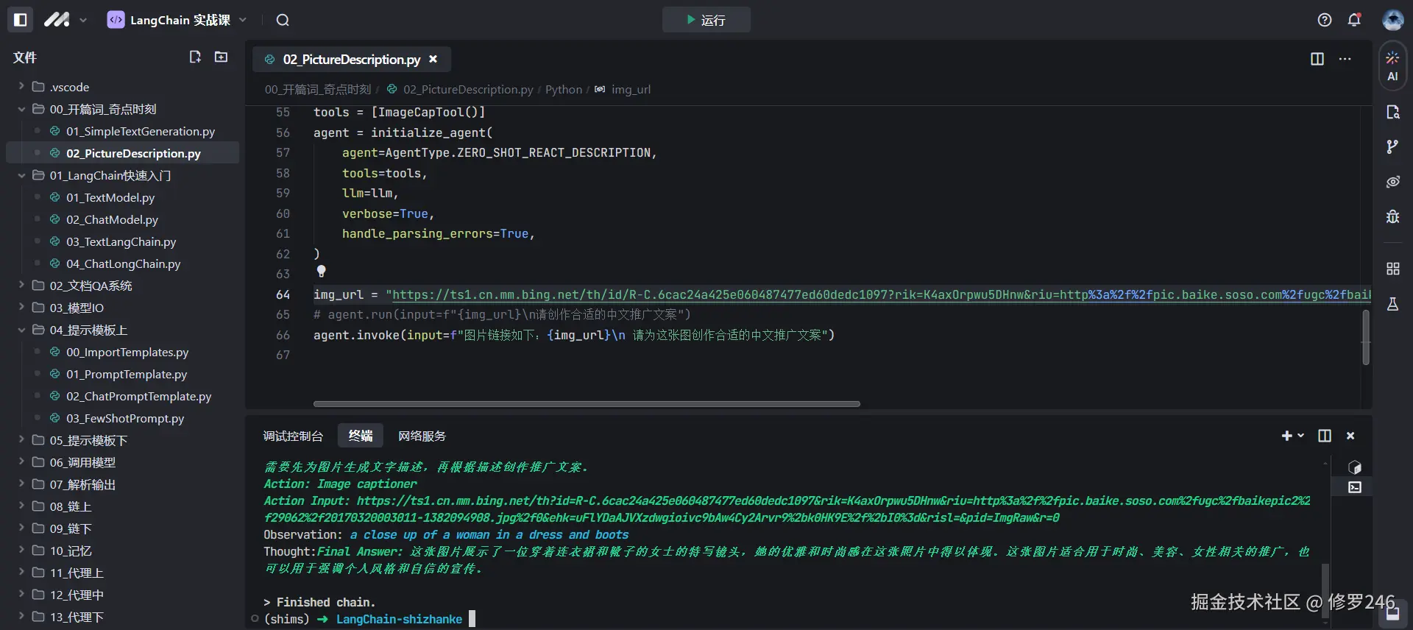Click the editor horizontal scrollbar
Image resolution: width=1413 pixels, height=630 pixels.
point(587,404)
